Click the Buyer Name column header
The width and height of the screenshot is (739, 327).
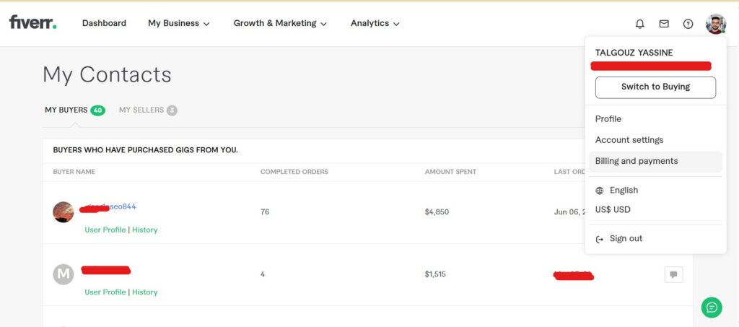coord(74,172)
